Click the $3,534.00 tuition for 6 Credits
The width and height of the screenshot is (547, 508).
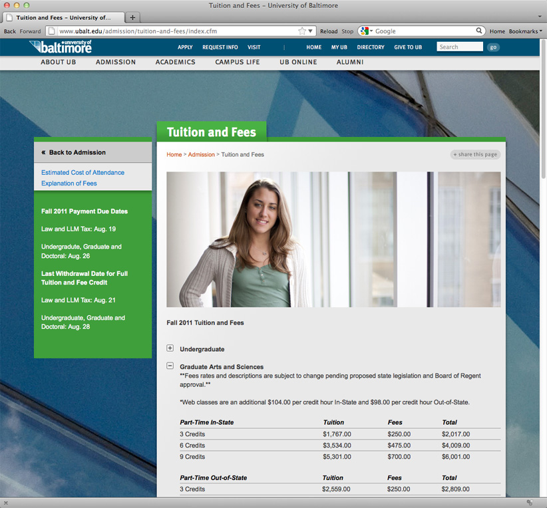(x=337, y=445)
